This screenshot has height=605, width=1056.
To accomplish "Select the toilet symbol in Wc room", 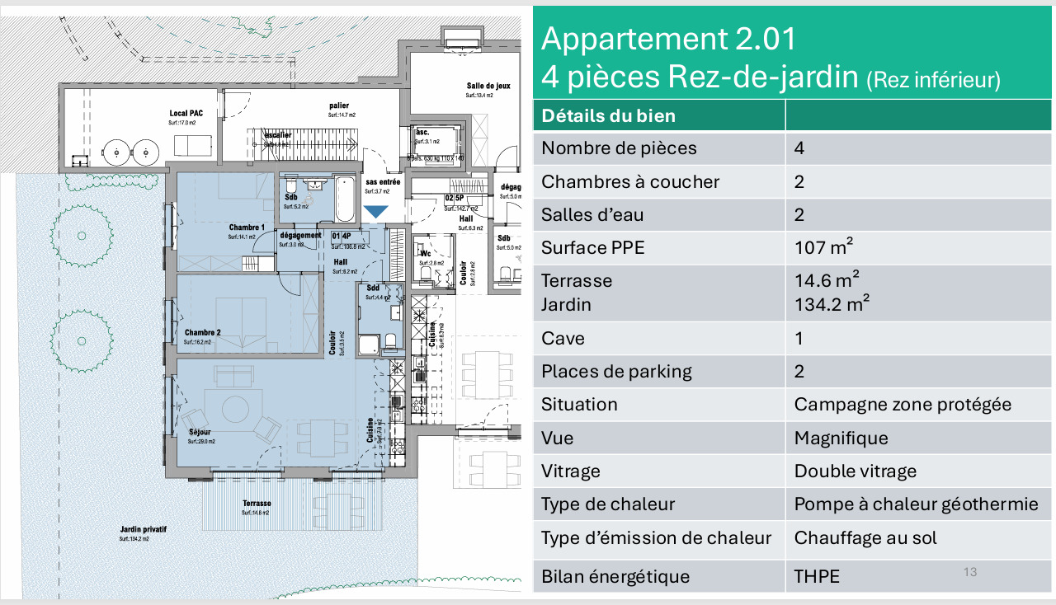I will 426,274.
